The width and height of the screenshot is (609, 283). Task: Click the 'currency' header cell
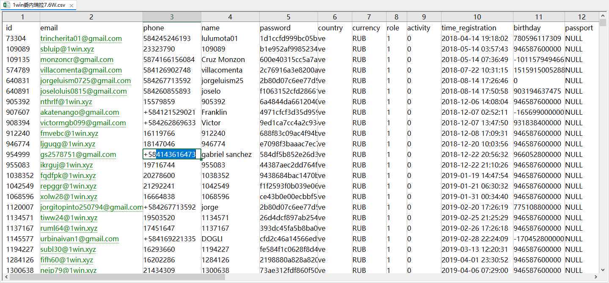[369, 28]
